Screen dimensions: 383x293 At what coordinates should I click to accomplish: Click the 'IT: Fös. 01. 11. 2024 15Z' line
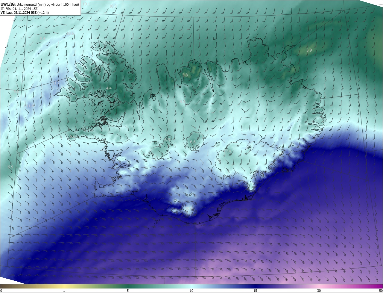click(x=19, y=9)
